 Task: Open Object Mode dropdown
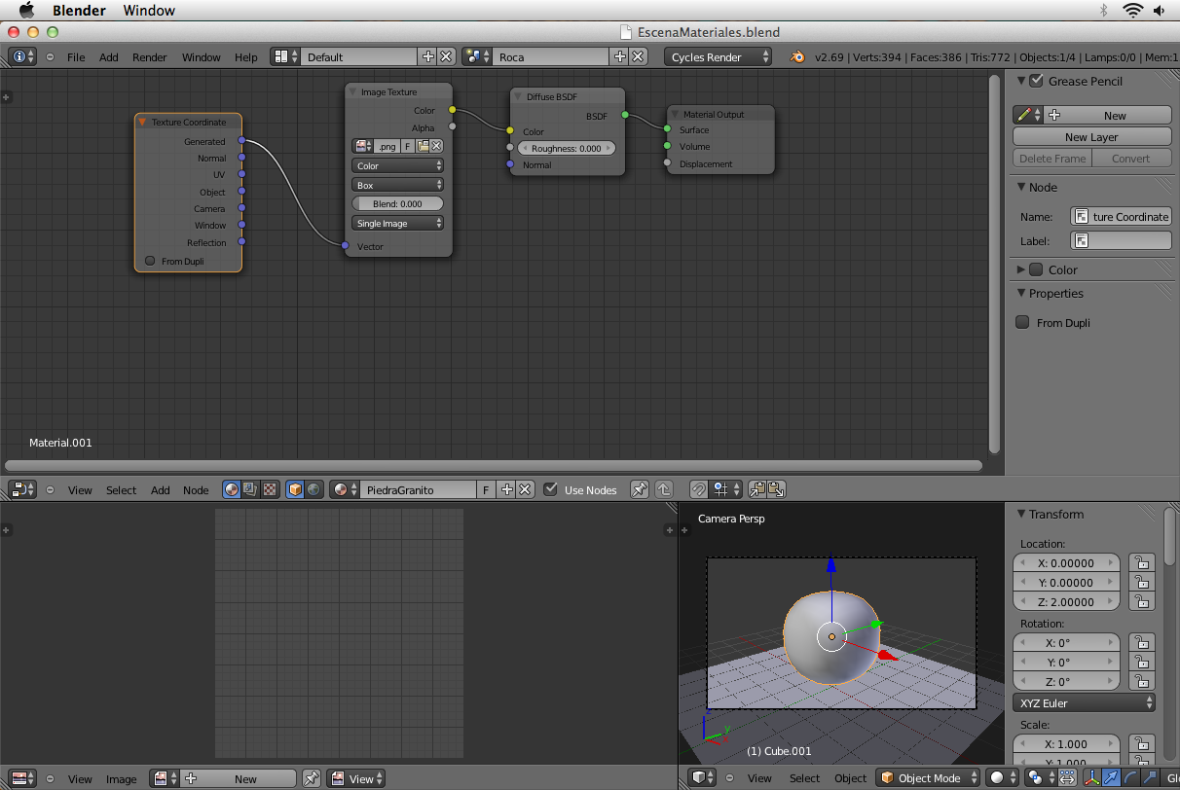pyautogui.click(x=927, y=777)
